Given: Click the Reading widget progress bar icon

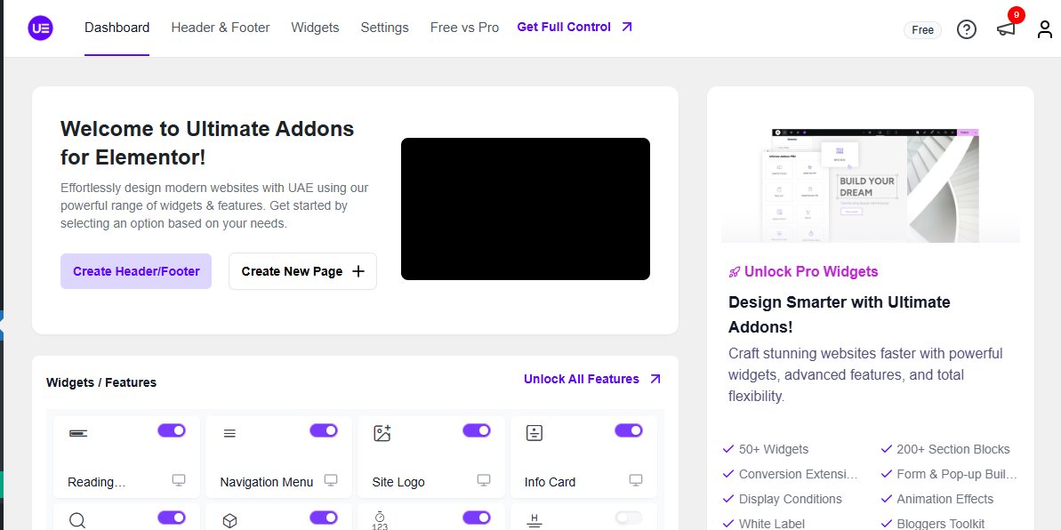Looking at the screenshot, I should [77, 433].
